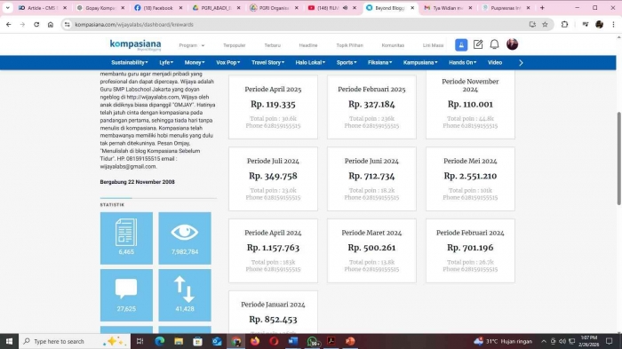Click the Periode Mei 2024 reward card
622x349 pixels.
coord(470,178)
